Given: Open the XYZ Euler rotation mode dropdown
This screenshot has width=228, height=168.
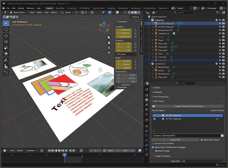Looking at the screenshot, I should 126,54.
